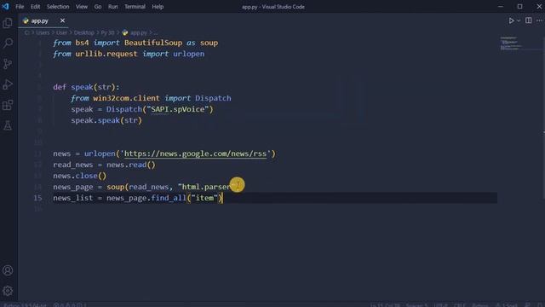Open the Search view in activity bar
This screenshot has height=307, width=545.
8,43
